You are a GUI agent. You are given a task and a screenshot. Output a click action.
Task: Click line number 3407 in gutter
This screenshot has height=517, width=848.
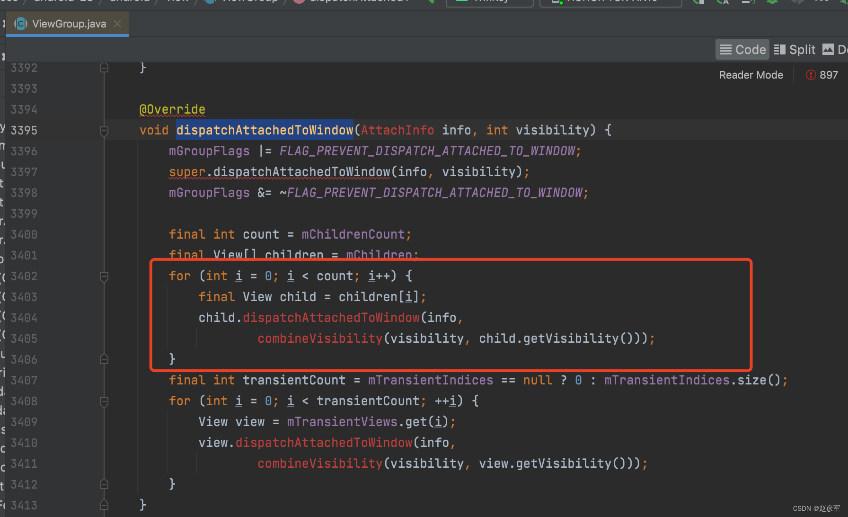click(24, 380)
